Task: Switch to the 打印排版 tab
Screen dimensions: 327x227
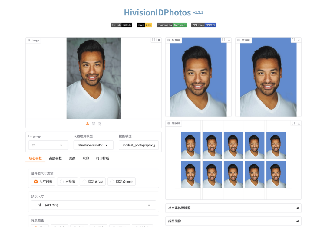Action: pyautogui.click(x=103, y=158)
